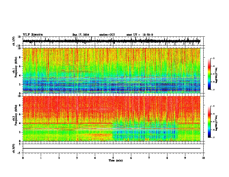Click the ch.1 frequency axis "2" tick label
The width and height of the screenshot is (229, 177).
(20, 84)
